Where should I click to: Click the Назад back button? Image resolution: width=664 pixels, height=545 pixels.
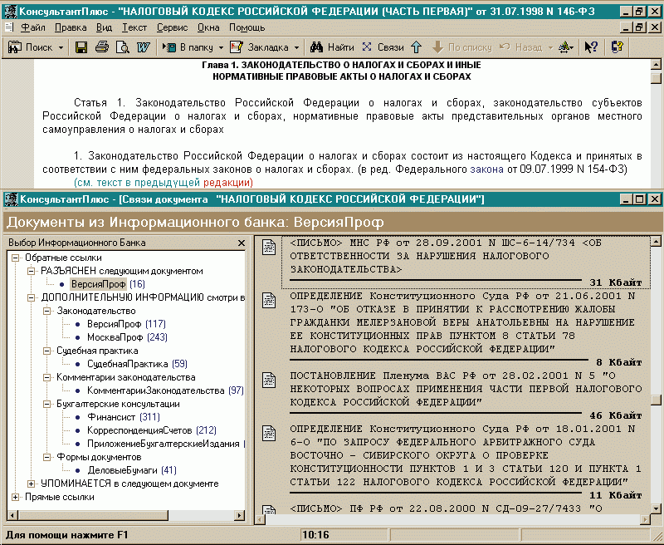point(521,47)
